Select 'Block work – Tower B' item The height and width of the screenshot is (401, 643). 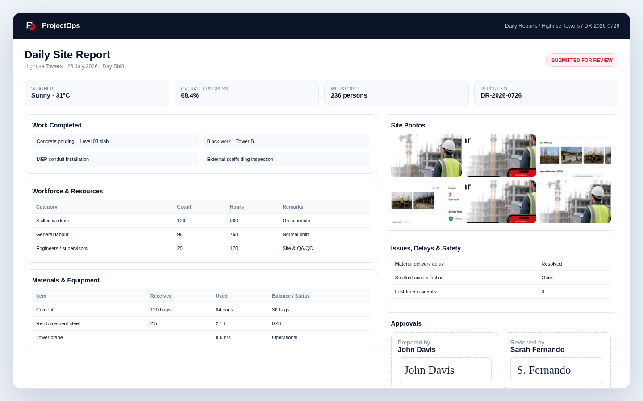tap(286, 141)
